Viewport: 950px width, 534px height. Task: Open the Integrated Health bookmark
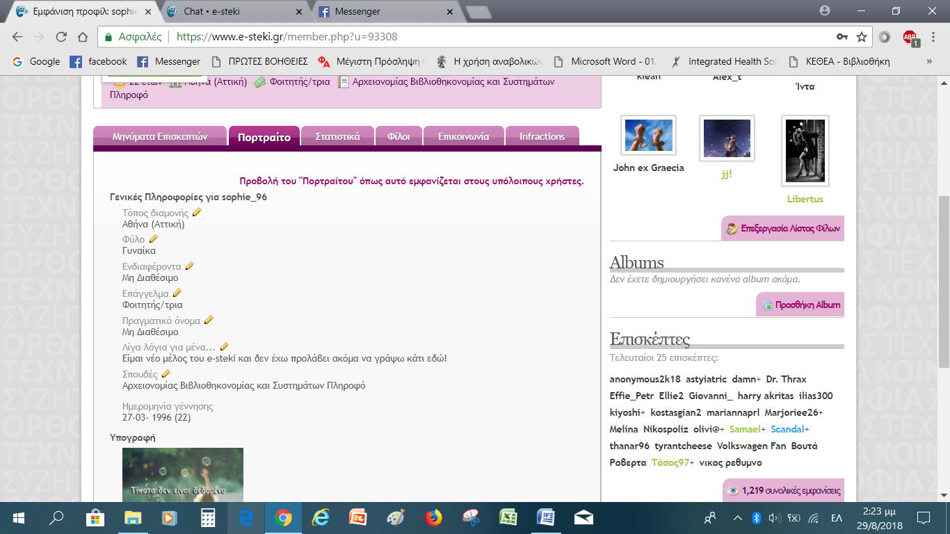pyautogui.click(x=723, y=61)
